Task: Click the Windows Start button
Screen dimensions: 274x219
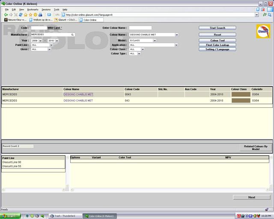Action: [10, 216]
